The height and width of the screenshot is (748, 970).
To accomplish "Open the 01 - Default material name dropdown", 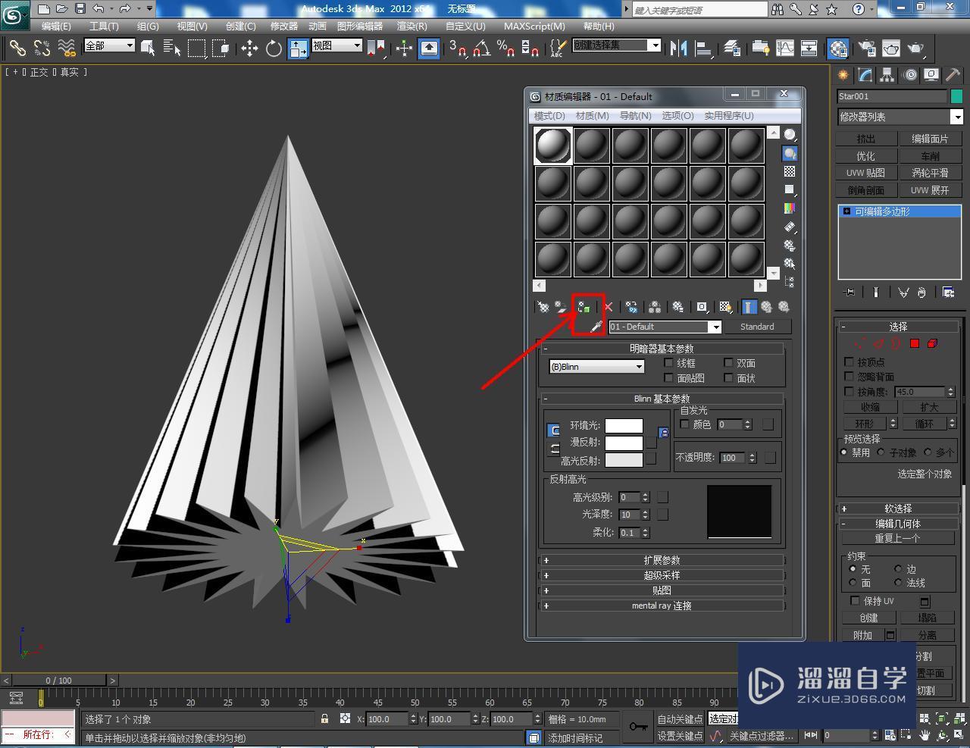I will (x=665, y=327).
